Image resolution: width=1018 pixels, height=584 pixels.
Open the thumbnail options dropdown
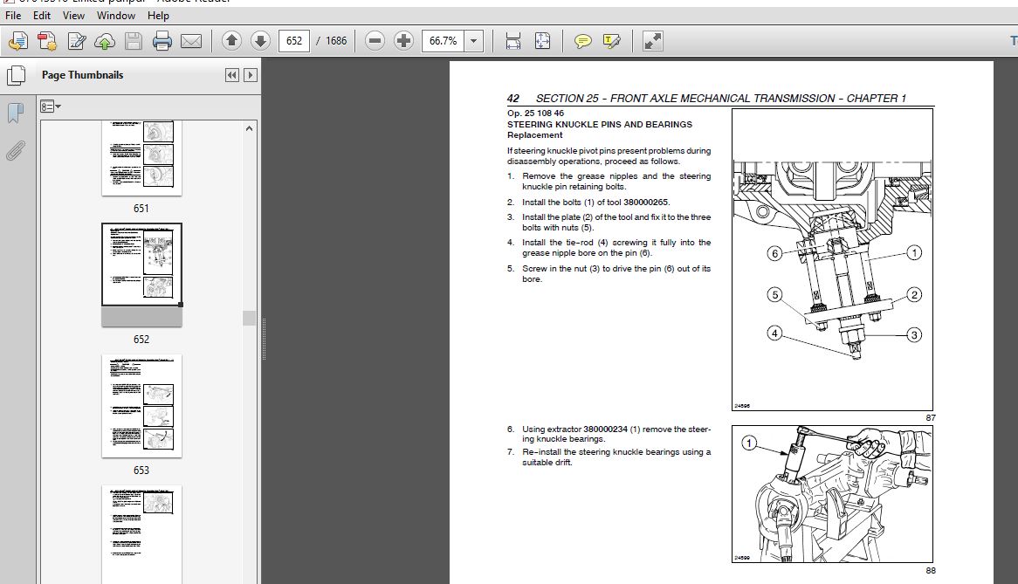pos(50,106)
